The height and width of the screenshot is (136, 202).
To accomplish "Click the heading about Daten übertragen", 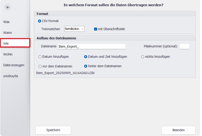I will 114,5.
